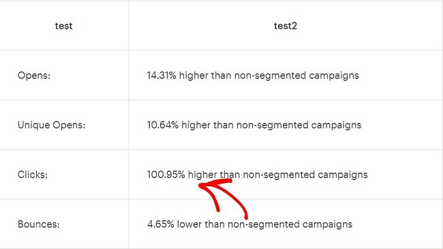Click the 14.31% figure
The image size is (443, 249).
pos(162,76)
